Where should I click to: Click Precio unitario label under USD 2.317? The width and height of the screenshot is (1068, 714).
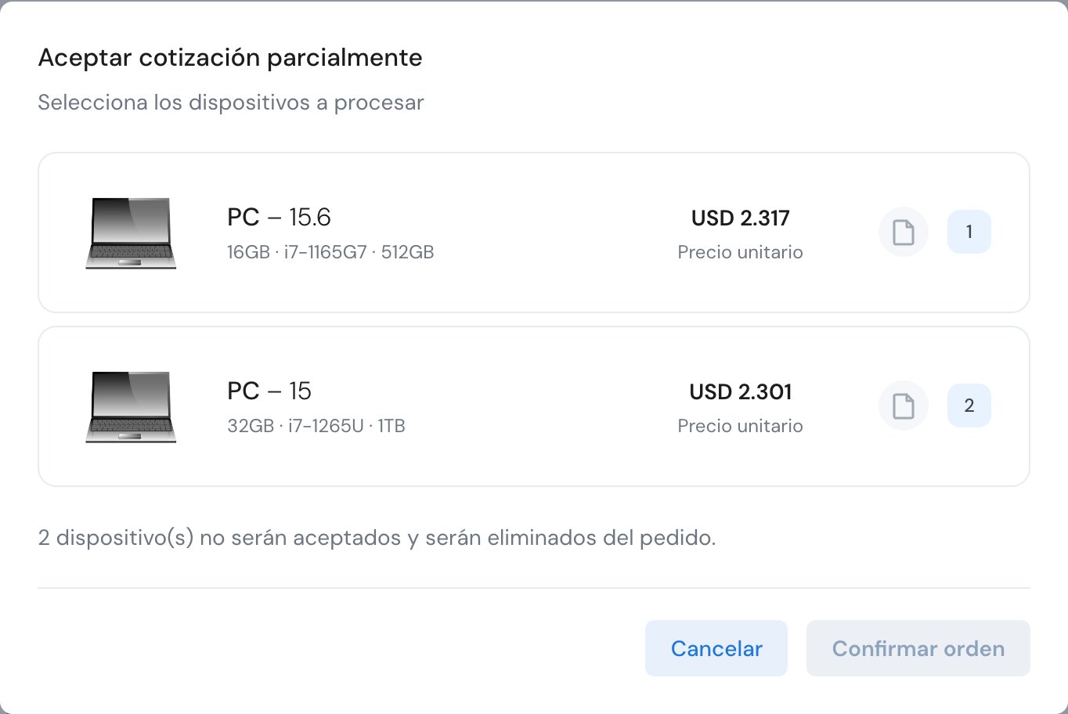[x=741, y=252]
